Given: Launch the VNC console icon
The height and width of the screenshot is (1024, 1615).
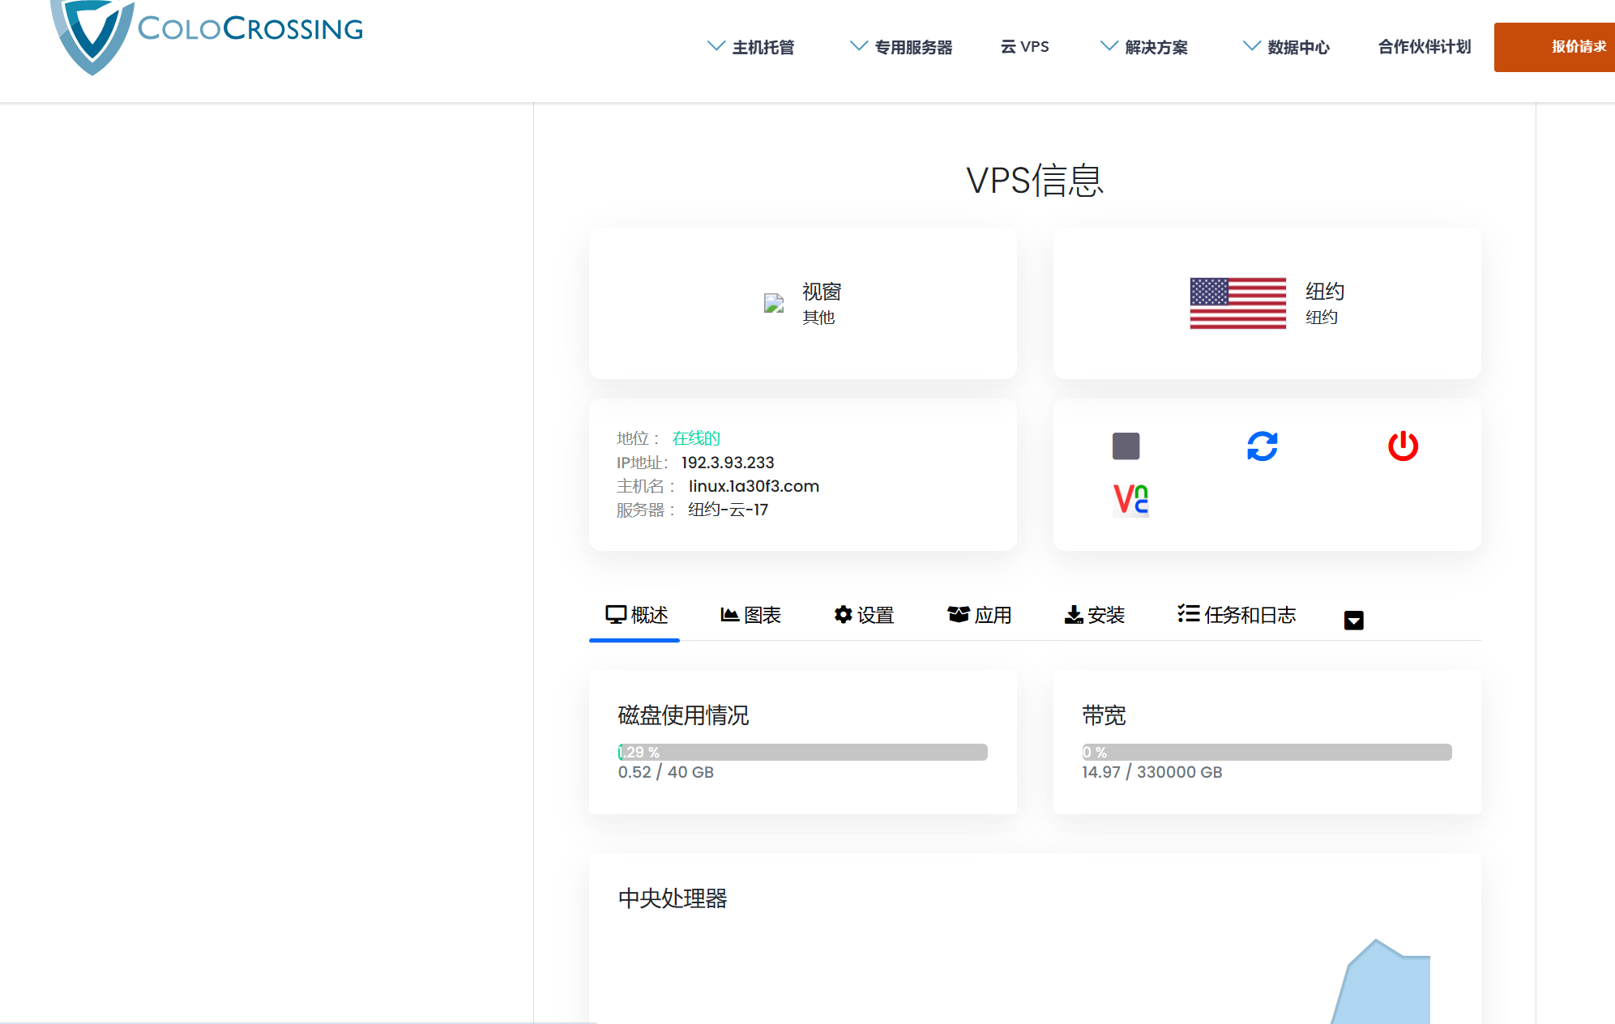Looking at the screenshot, I should point(1130,500).
